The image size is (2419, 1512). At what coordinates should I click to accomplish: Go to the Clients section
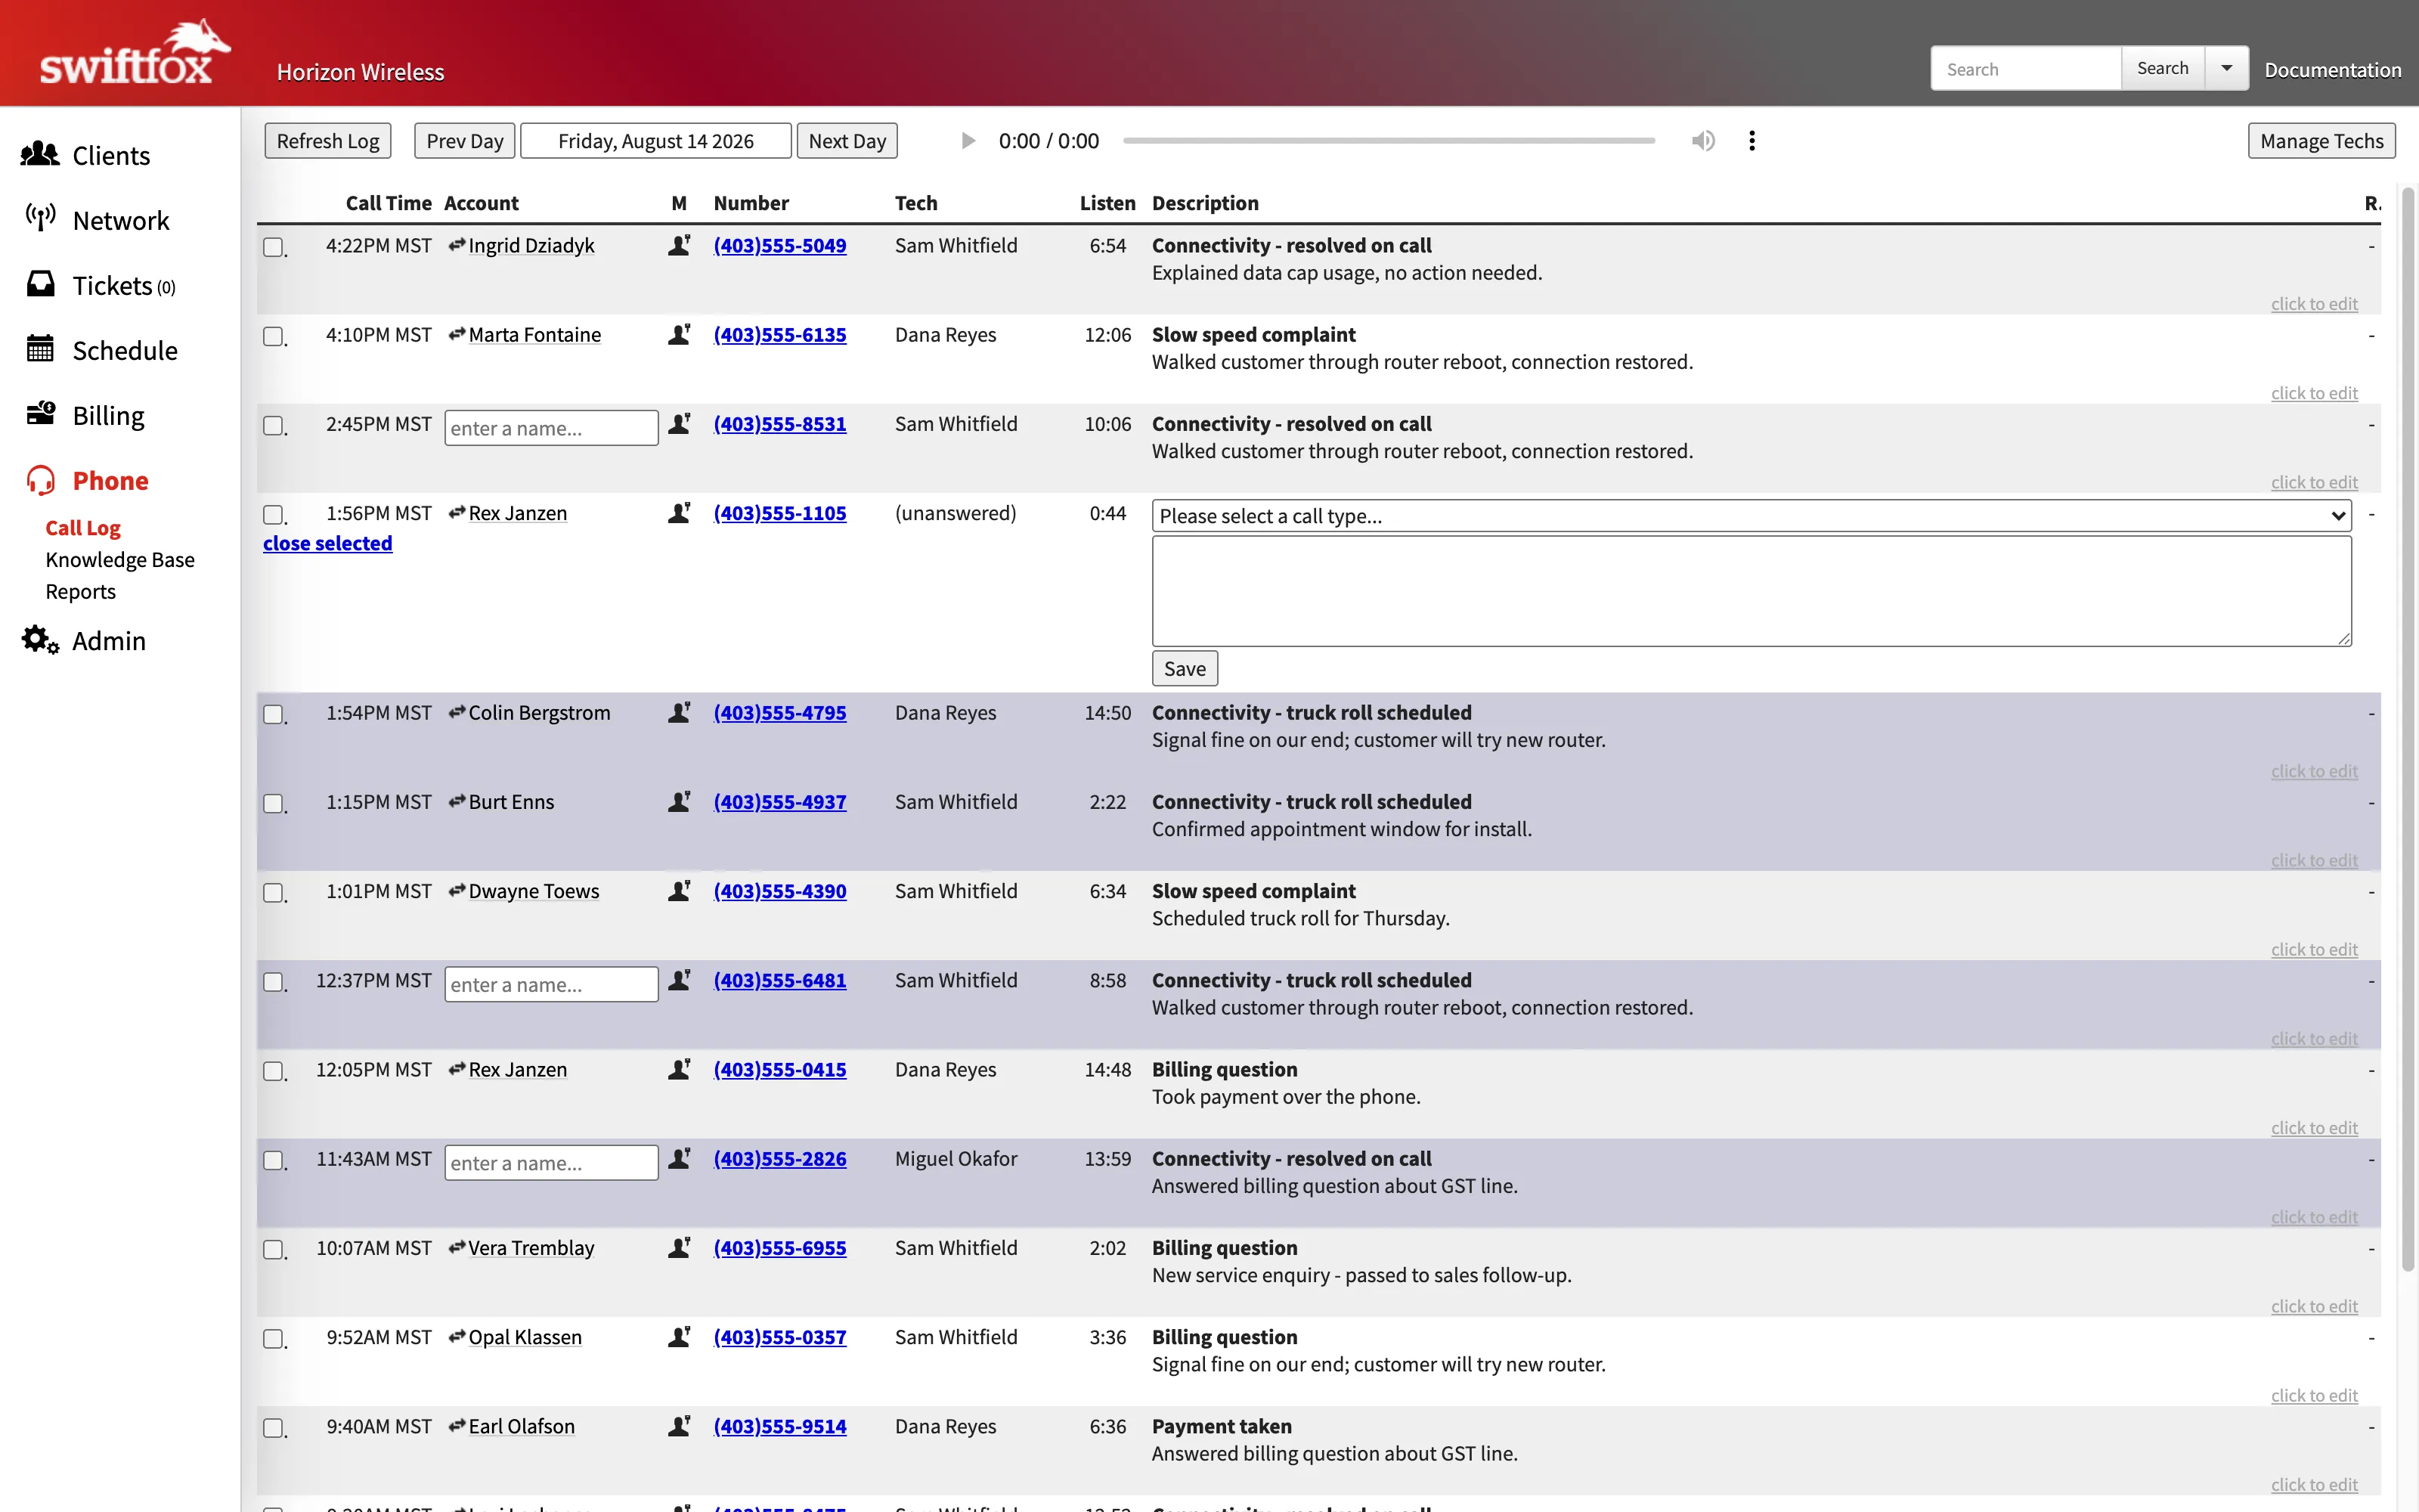point(111,155)
